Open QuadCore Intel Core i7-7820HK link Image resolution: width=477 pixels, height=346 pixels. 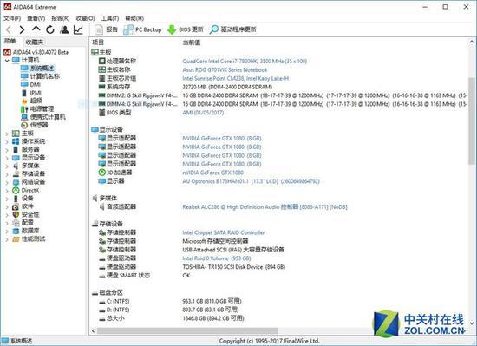pyautogui.click(x=245, y=61)
